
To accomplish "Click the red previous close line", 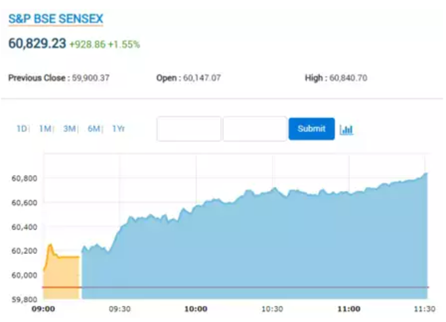I will point(235,287).
